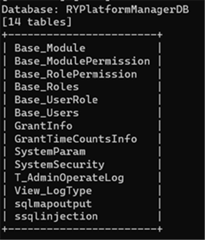Click the GrantTimeCountsInfo table name
Image resolution: width=205 pixels, height=240 pixels.
76,139
